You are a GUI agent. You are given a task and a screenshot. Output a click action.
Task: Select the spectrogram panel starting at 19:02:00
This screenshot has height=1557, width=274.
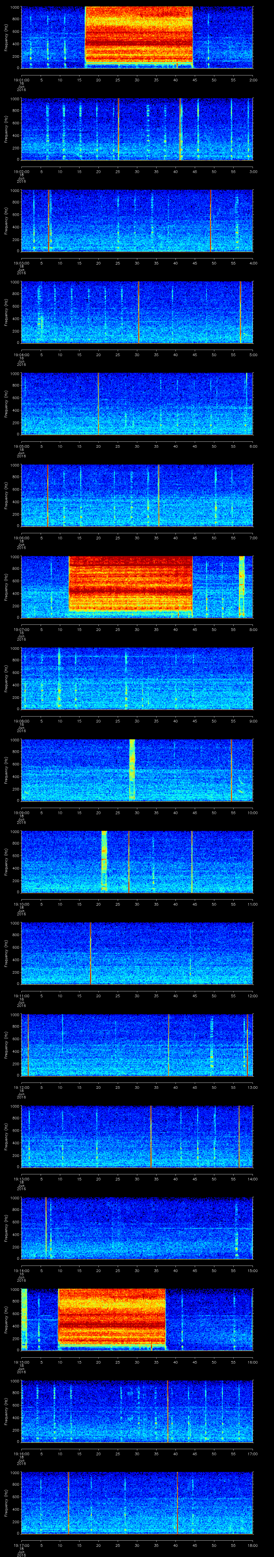tap(137, 129)
